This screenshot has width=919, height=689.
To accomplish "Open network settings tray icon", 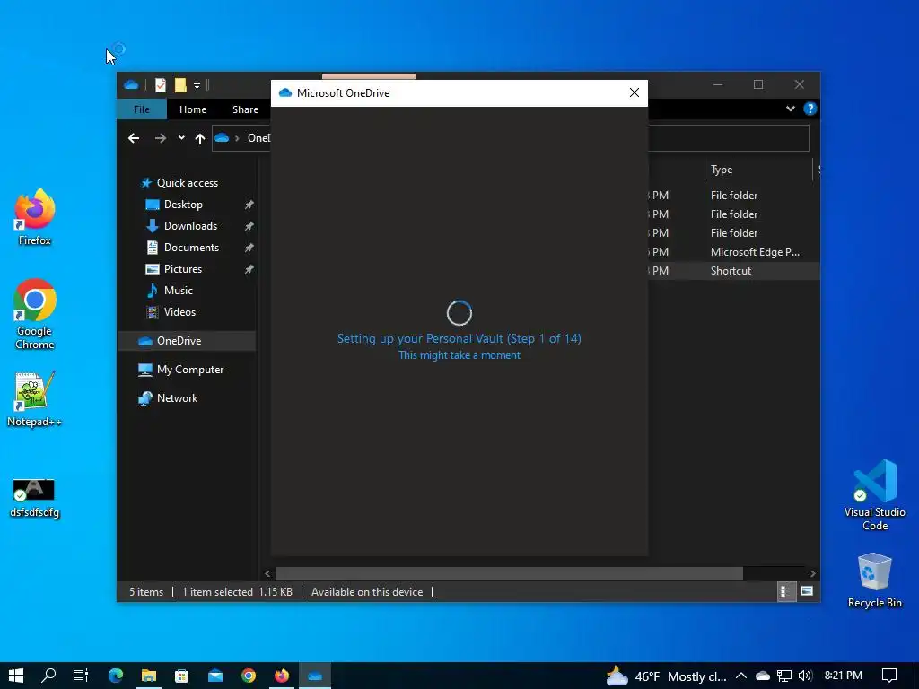I will (x=784, y=676).
